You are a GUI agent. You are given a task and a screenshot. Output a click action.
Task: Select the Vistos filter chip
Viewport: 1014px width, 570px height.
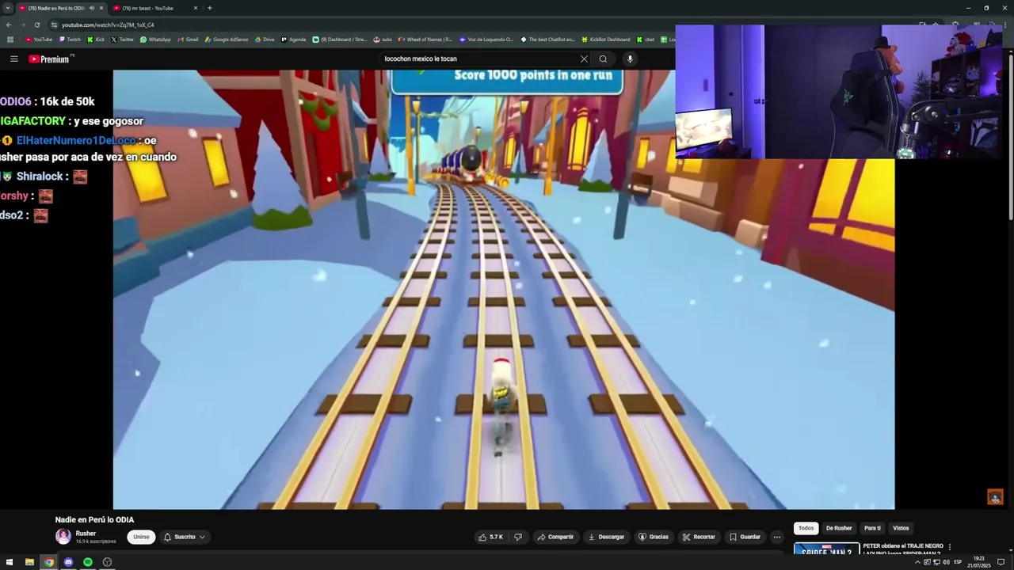click(901, 528)
